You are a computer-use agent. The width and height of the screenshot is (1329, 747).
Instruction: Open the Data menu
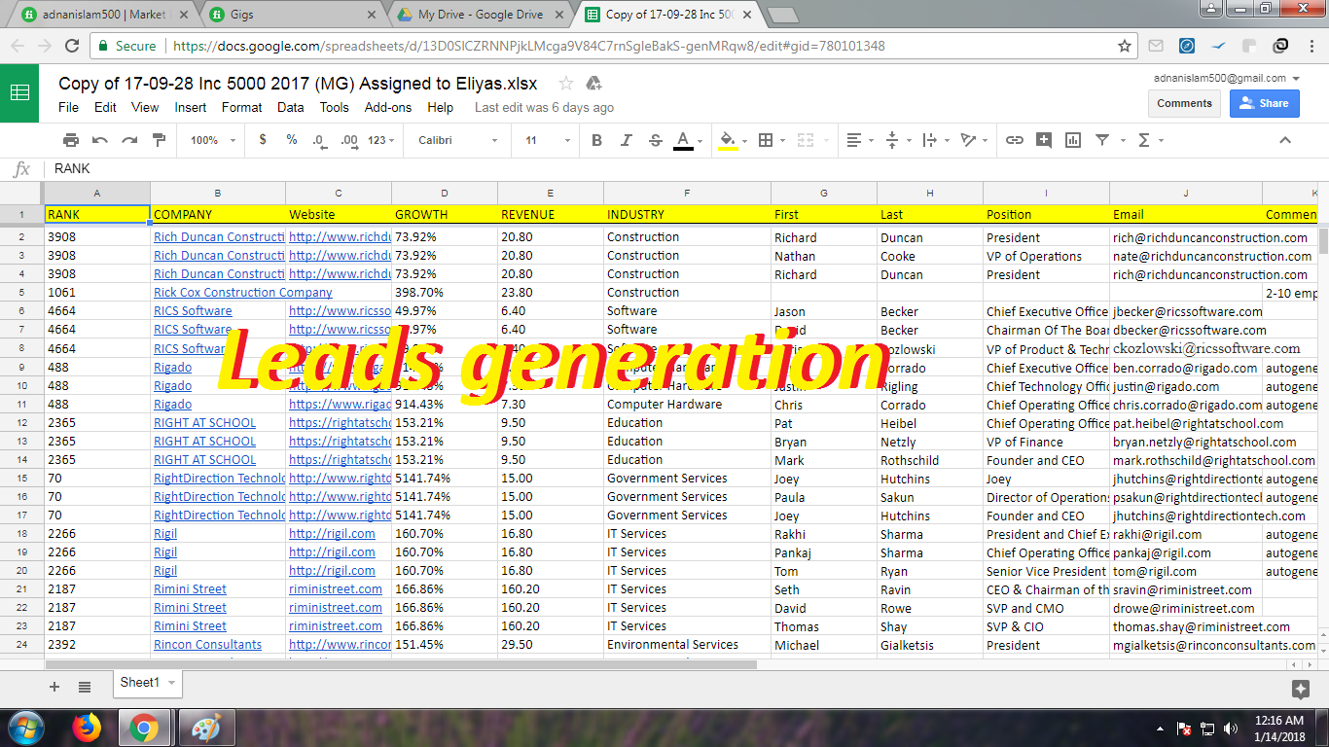pos(290,107)
